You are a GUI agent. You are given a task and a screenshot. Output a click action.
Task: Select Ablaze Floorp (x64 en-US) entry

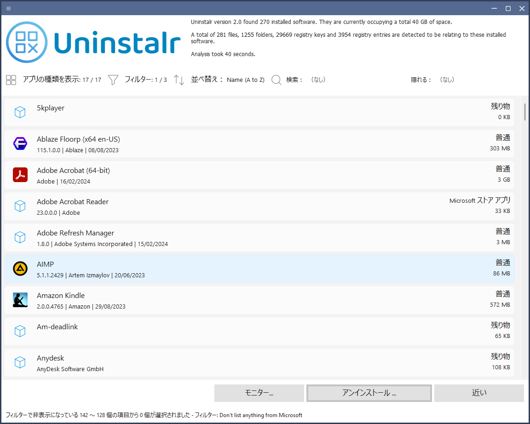[x=259, y=143]
